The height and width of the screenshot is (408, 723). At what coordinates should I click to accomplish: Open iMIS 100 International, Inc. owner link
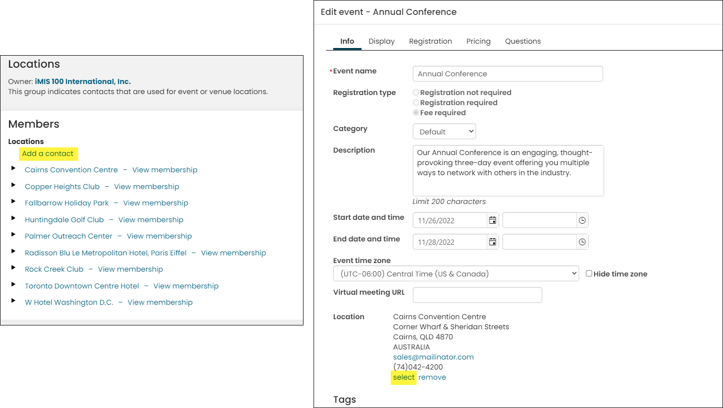click(x=83, y=82)
